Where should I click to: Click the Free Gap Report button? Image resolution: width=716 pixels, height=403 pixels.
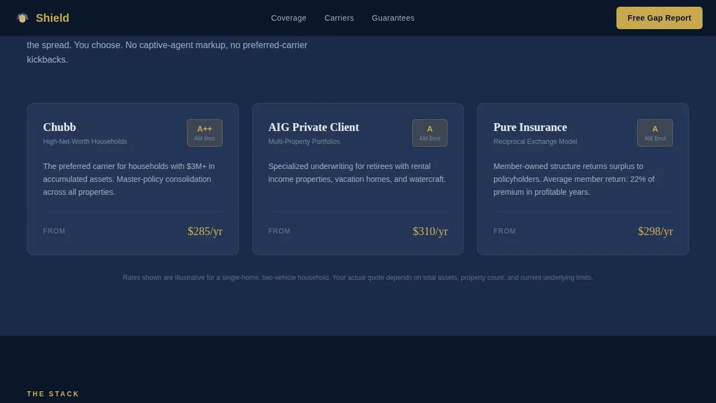(x=660, y=18)
